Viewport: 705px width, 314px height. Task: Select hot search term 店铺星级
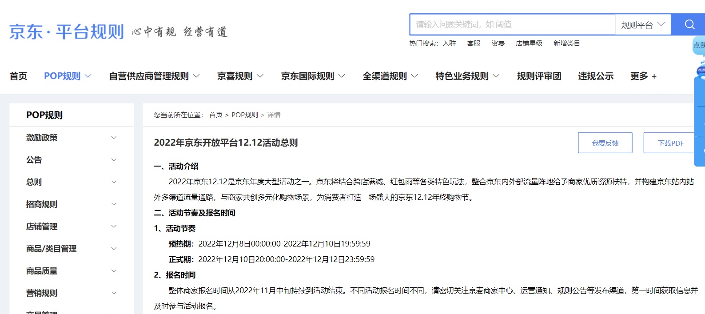pyautogui.click(x=529, y=44)
